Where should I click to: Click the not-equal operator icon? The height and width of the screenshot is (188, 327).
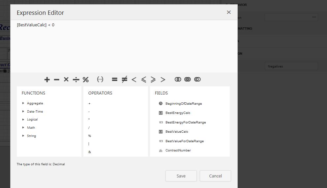coord(124,79)
